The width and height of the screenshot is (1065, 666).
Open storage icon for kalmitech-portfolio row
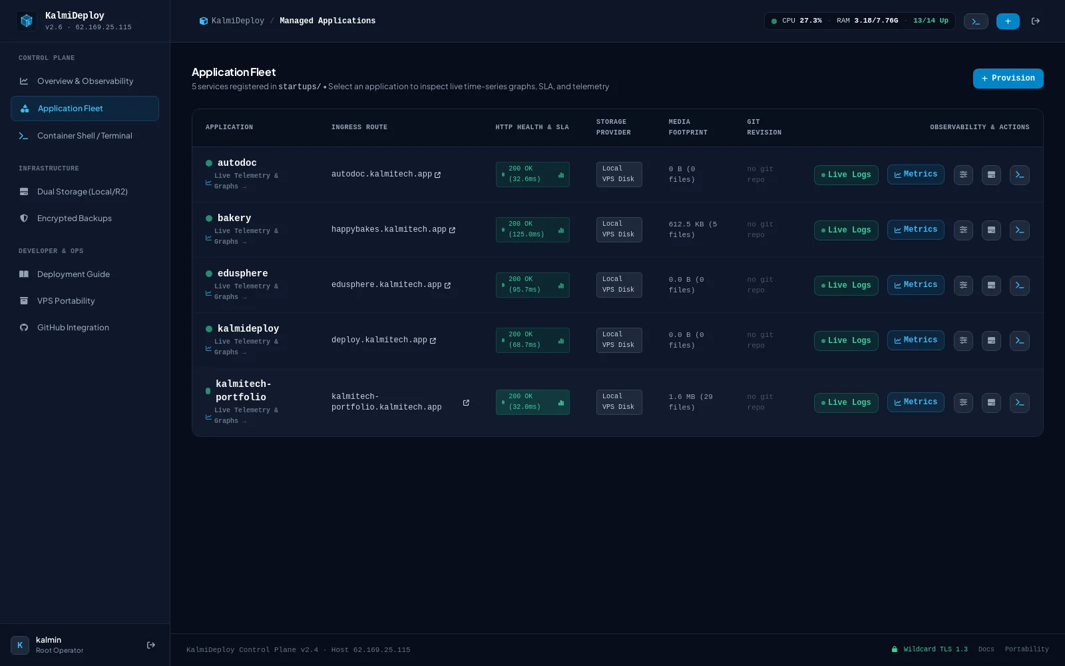point(991,403)
